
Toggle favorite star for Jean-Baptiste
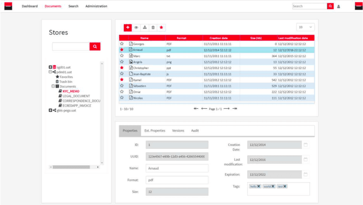coord(122,74)
